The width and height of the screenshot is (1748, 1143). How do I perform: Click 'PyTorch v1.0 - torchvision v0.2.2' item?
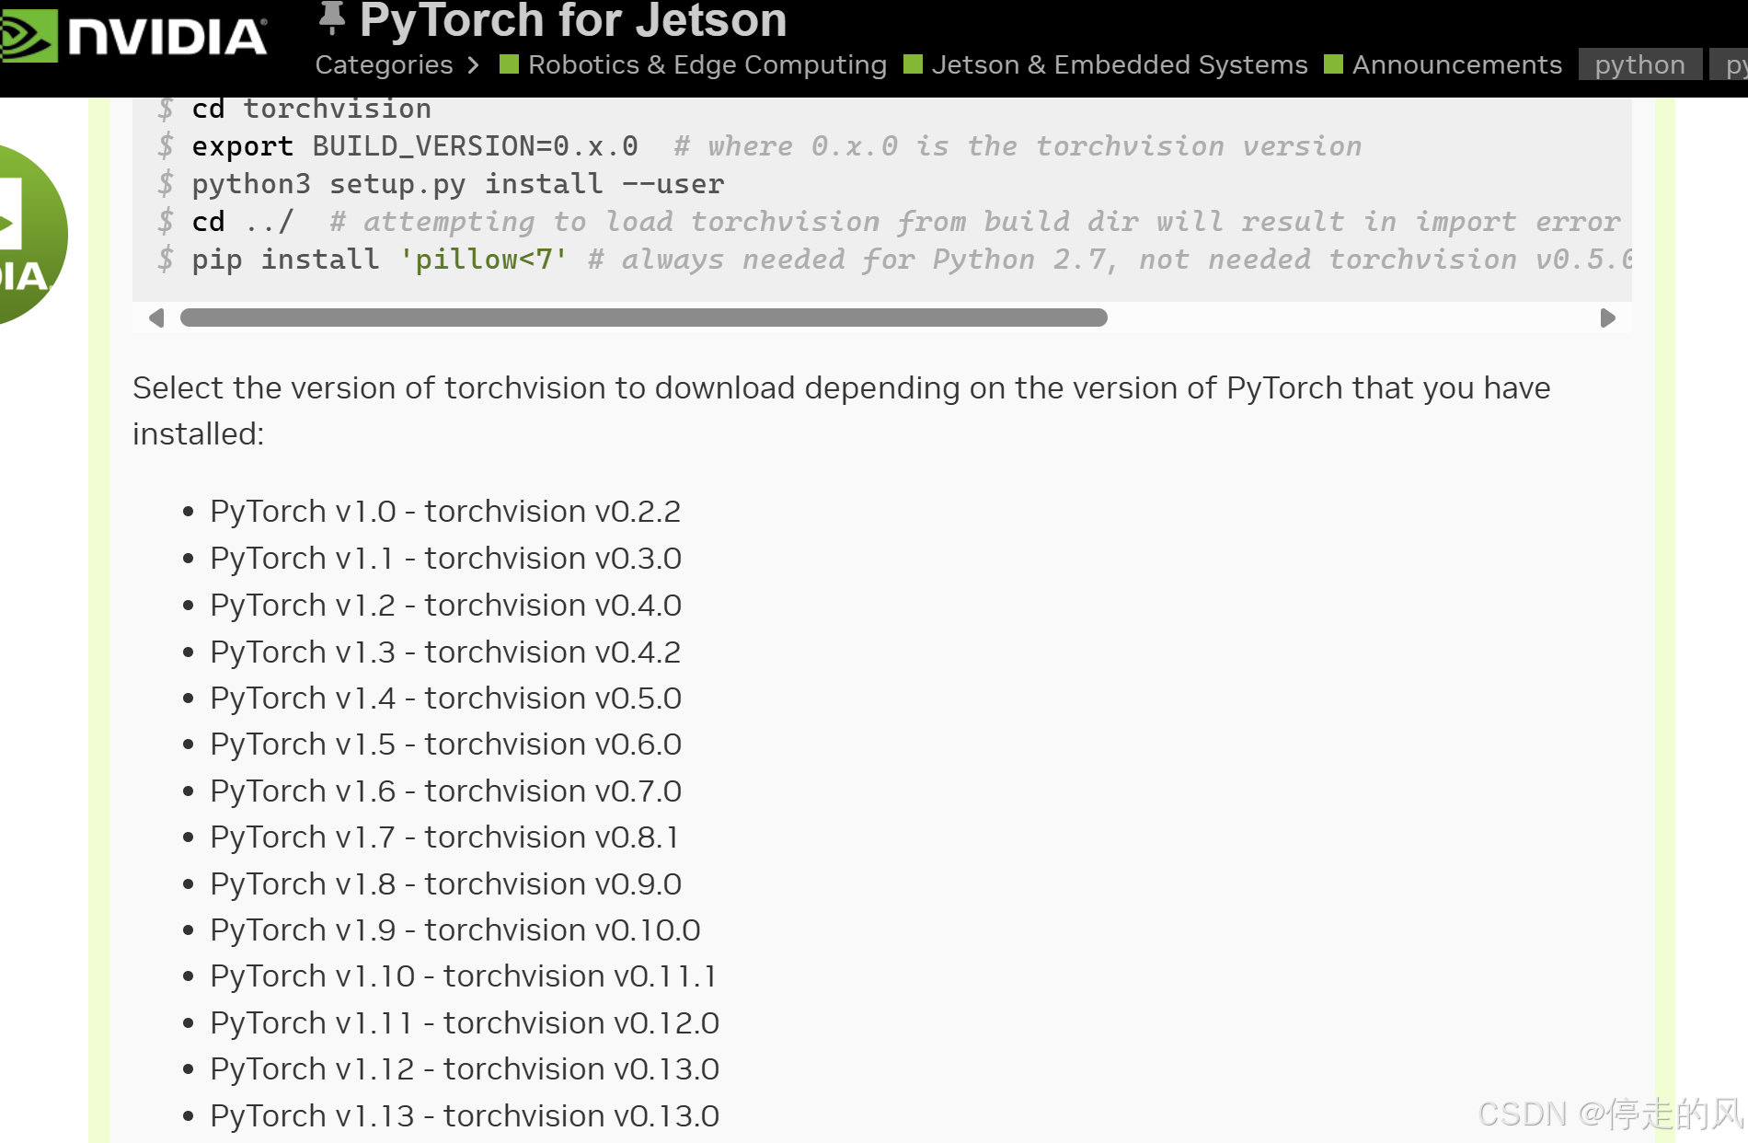click(445, 511)
